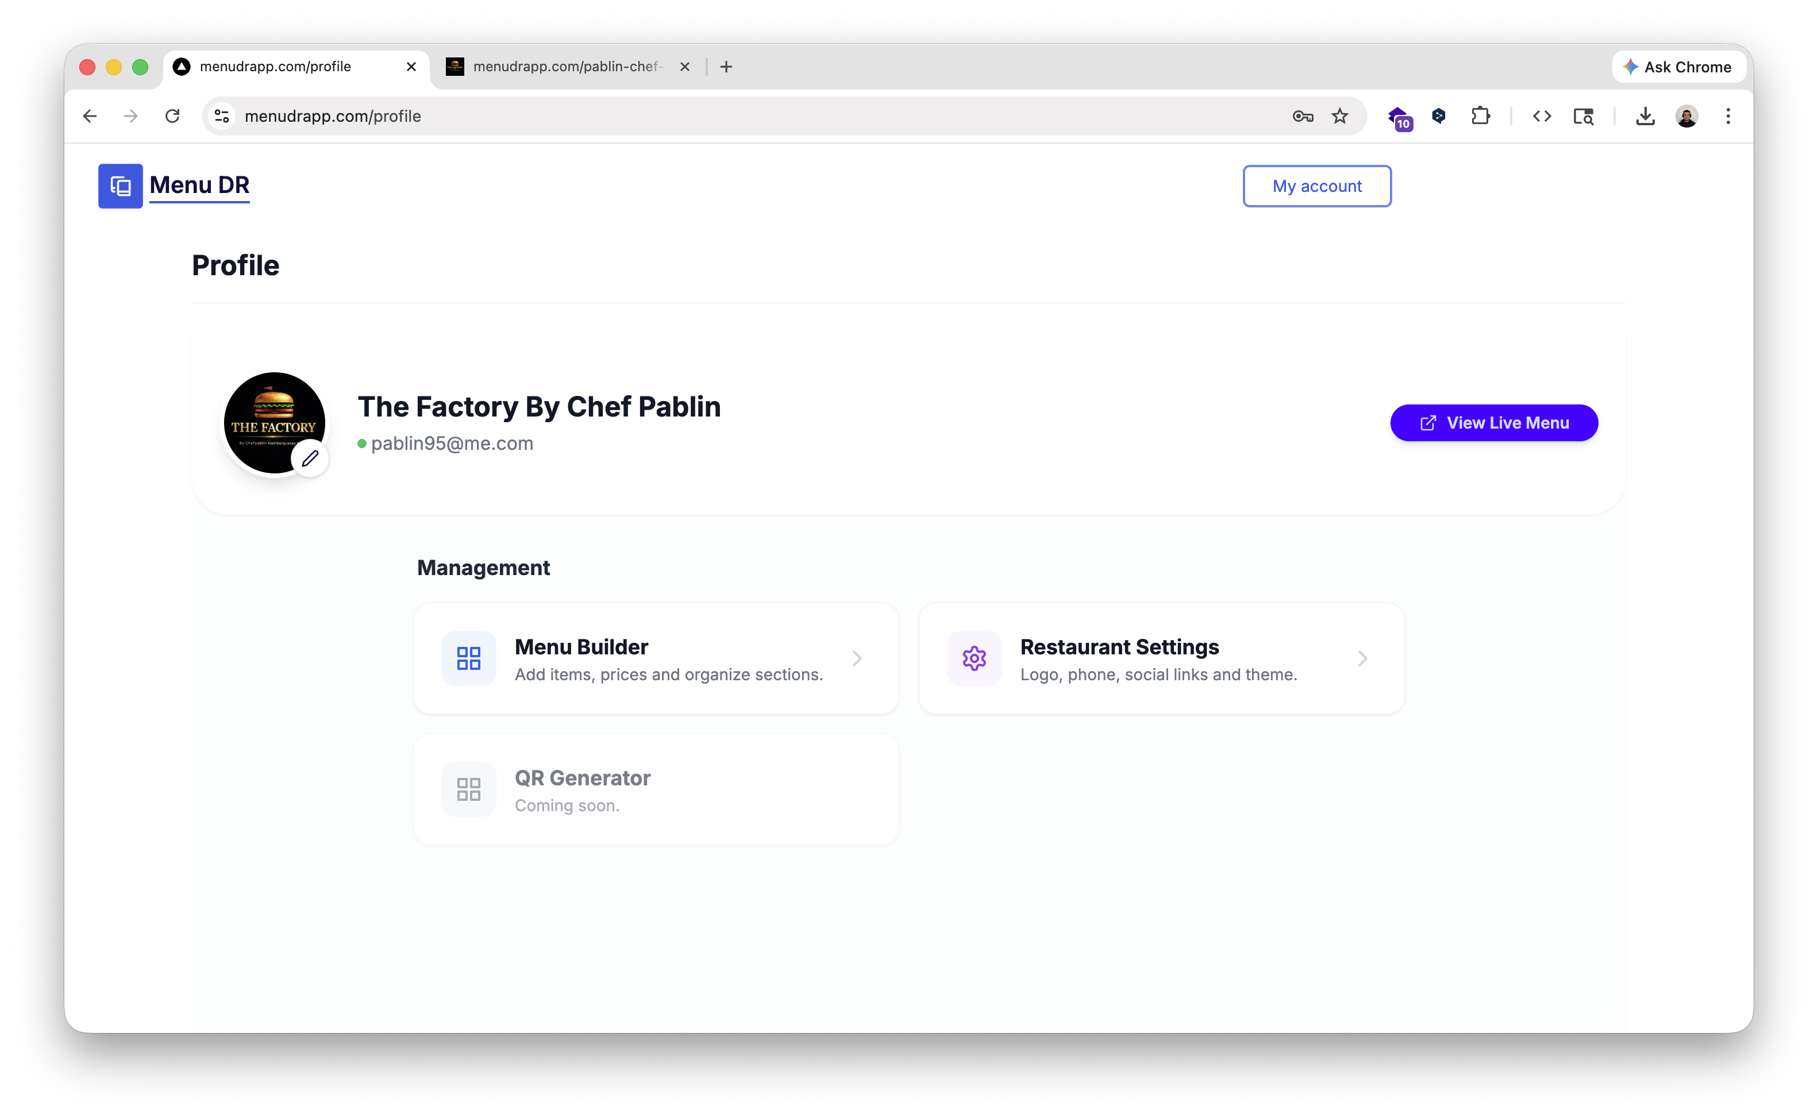
Task: Expand Menu Builder with its chevron arrow
Action: 857,658
